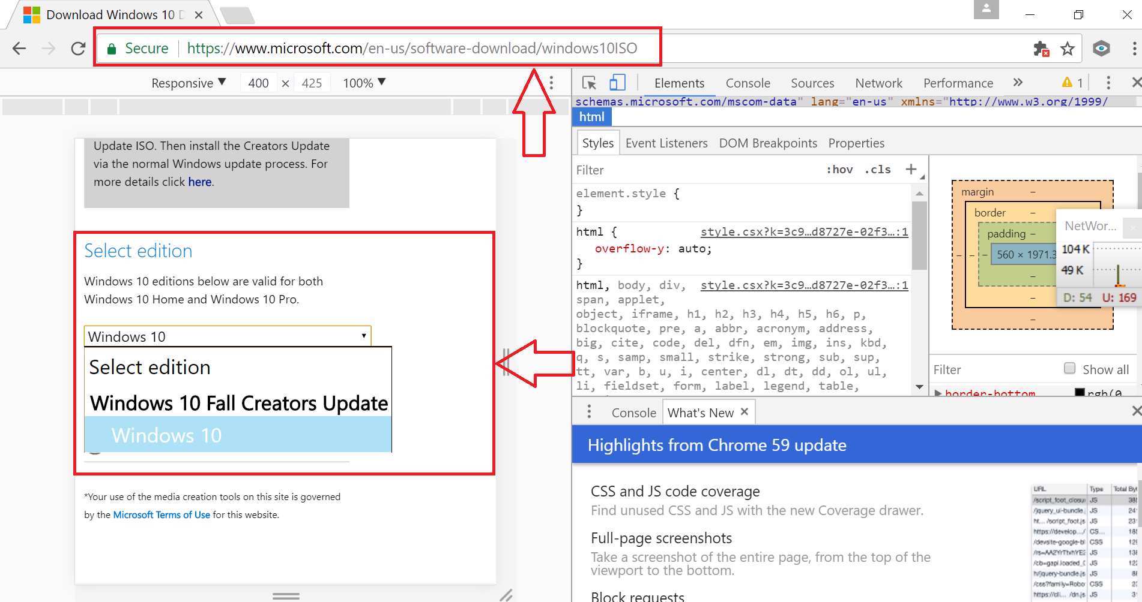
Task: Focus the Styles Filter input
Action: pos(696,170)
